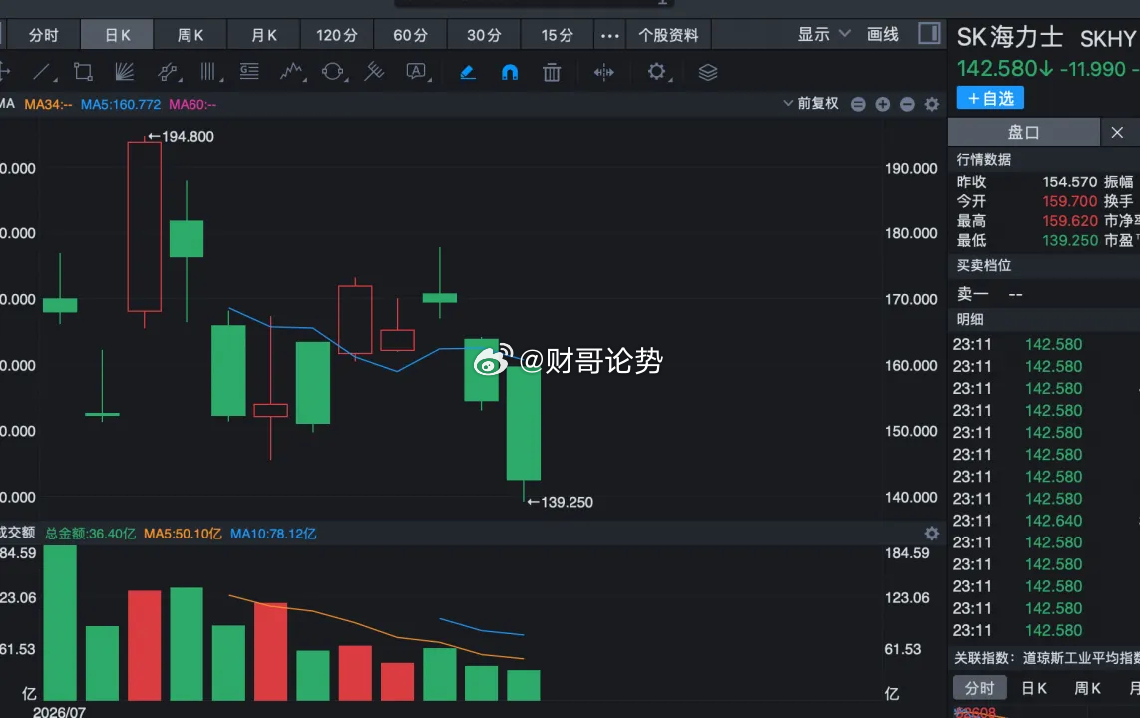Viewport: 1140px width, 718px height.
Task: Click the MA34 indicator label
Action: click(x=48, y=104)
